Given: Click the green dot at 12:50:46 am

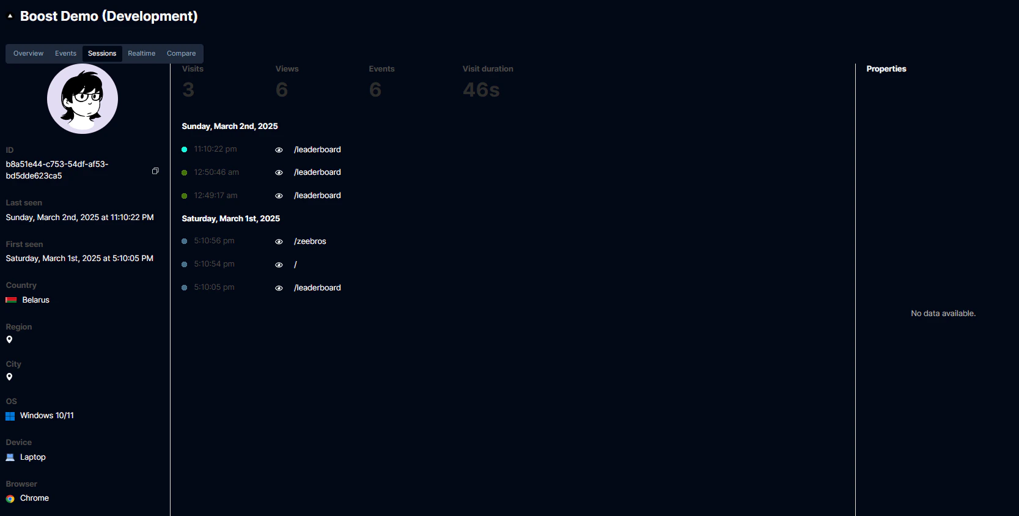Looking at the screenshot, I should (184, 172).
